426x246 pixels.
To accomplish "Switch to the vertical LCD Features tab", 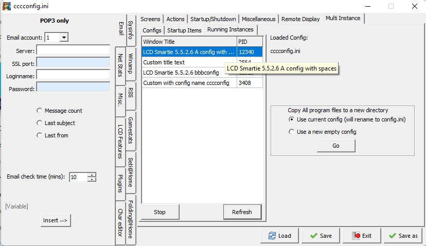I will [x=120, y=142].
